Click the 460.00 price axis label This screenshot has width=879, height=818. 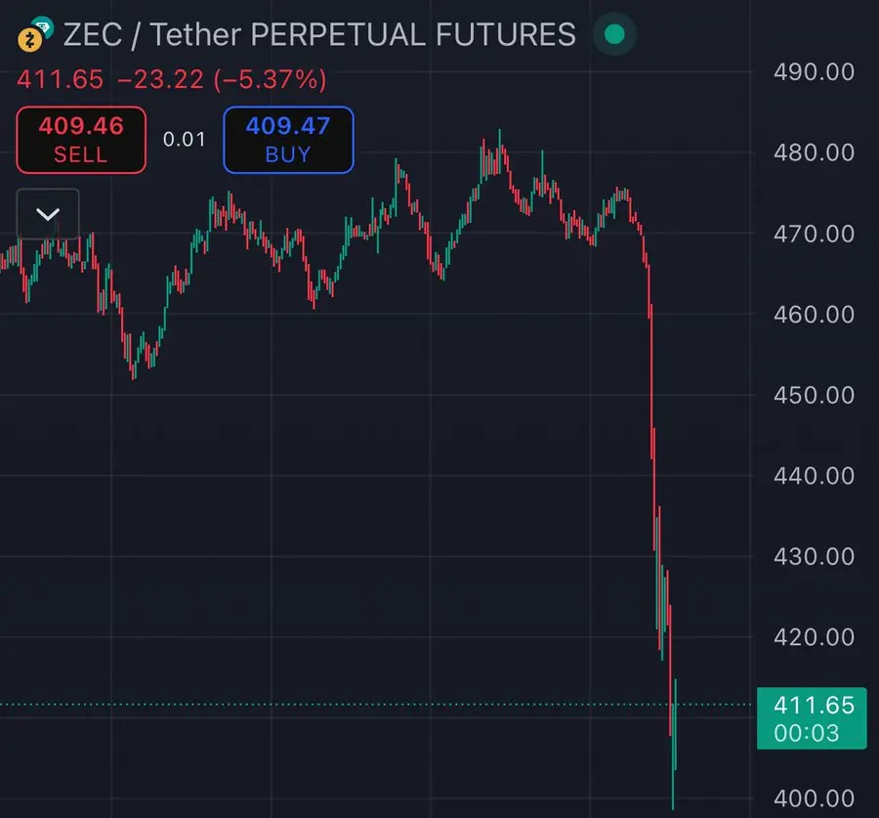point(814,315)
